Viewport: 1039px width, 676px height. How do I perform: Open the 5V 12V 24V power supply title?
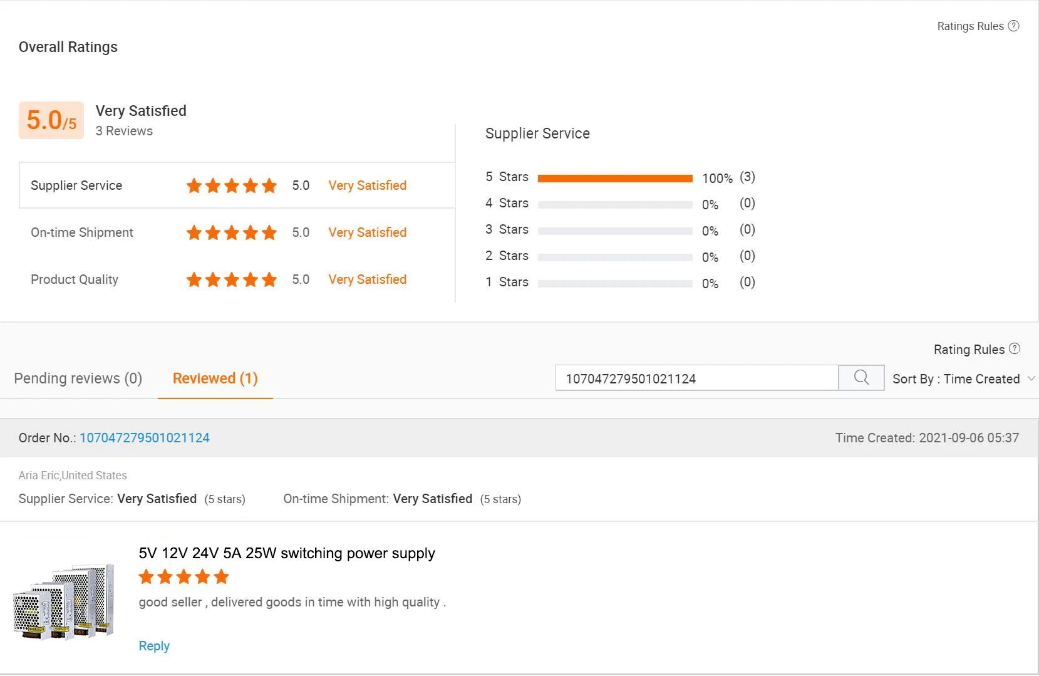click(287, 553)
